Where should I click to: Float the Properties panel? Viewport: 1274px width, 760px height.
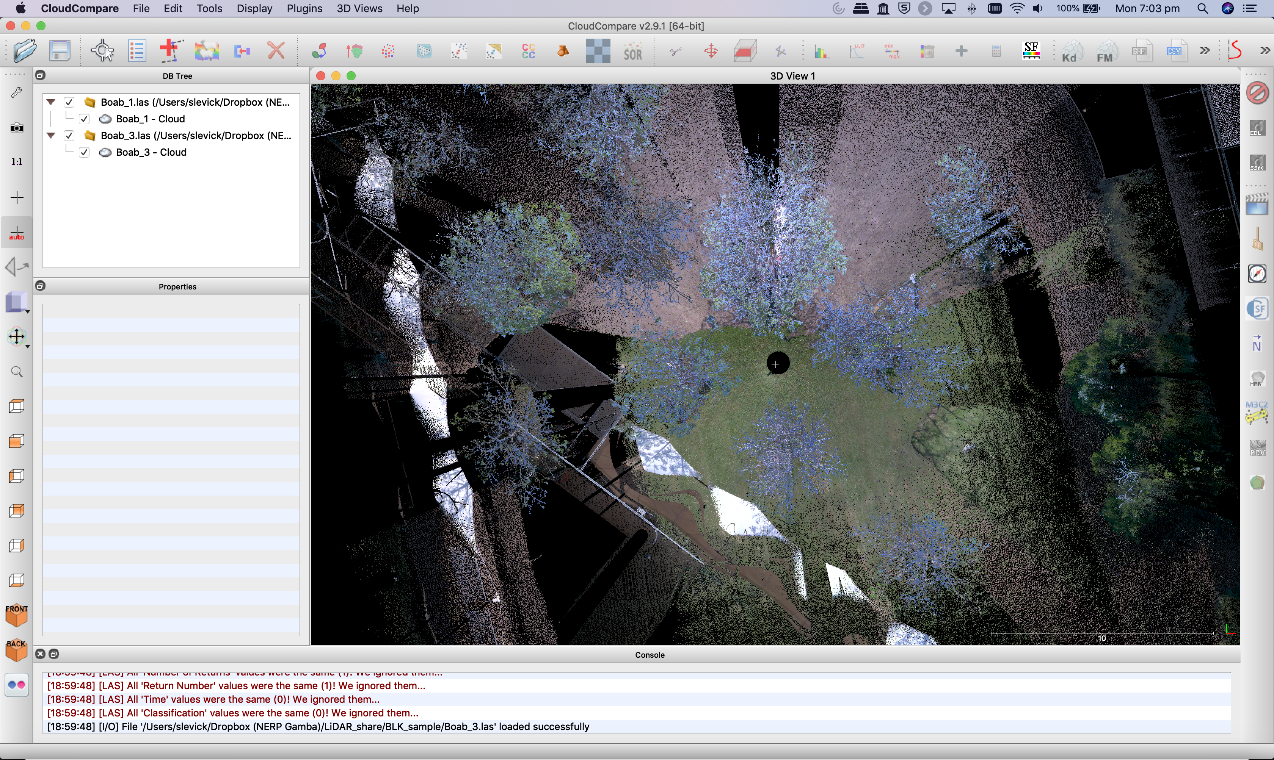coord(41,286)
